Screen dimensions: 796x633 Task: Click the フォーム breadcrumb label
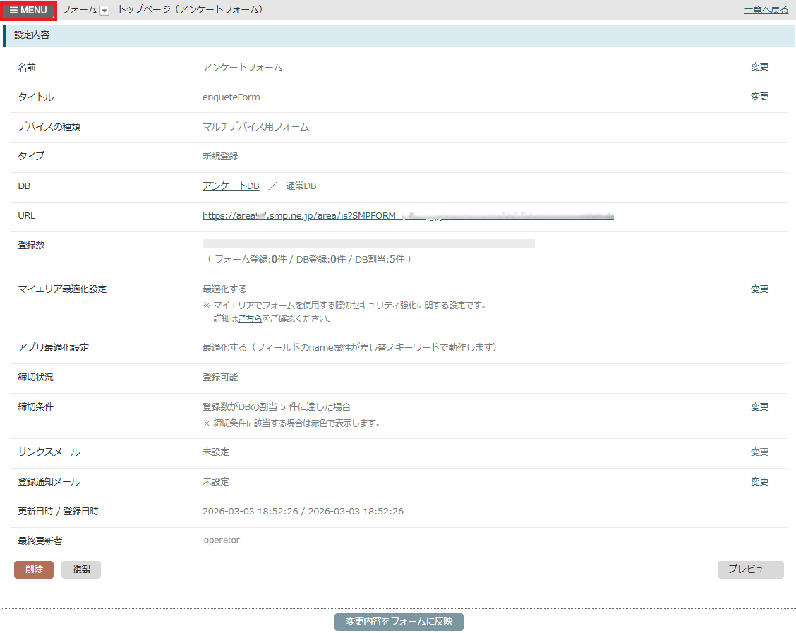pyautogui.click(x=79, y=10)
